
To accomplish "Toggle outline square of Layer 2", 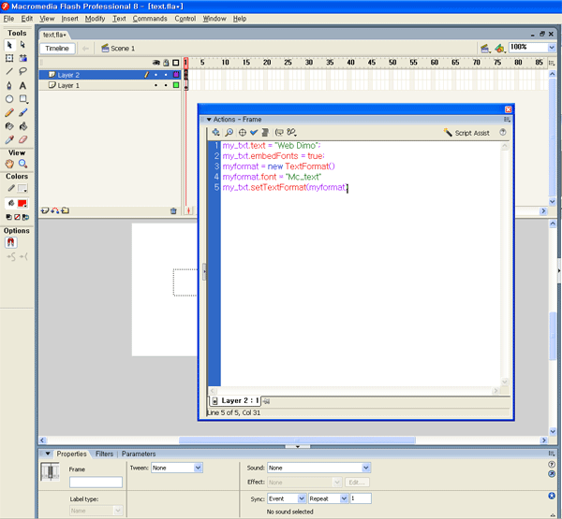I will [x=176, y=75].
